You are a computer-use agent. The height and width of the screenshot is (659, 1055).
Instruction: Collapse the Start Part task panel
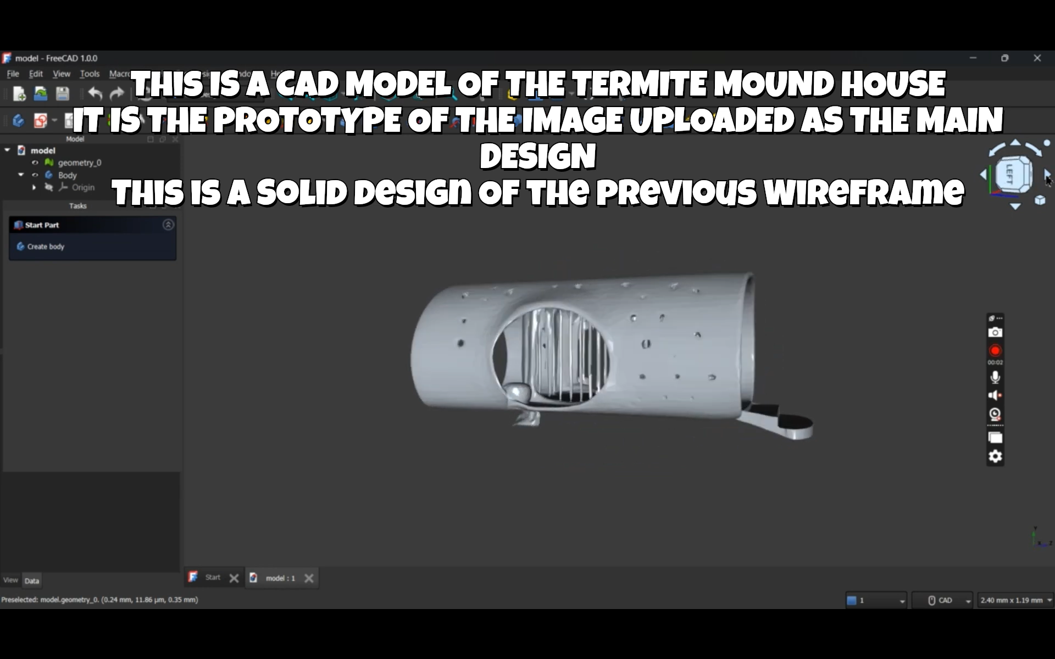[x=168, y=225]
